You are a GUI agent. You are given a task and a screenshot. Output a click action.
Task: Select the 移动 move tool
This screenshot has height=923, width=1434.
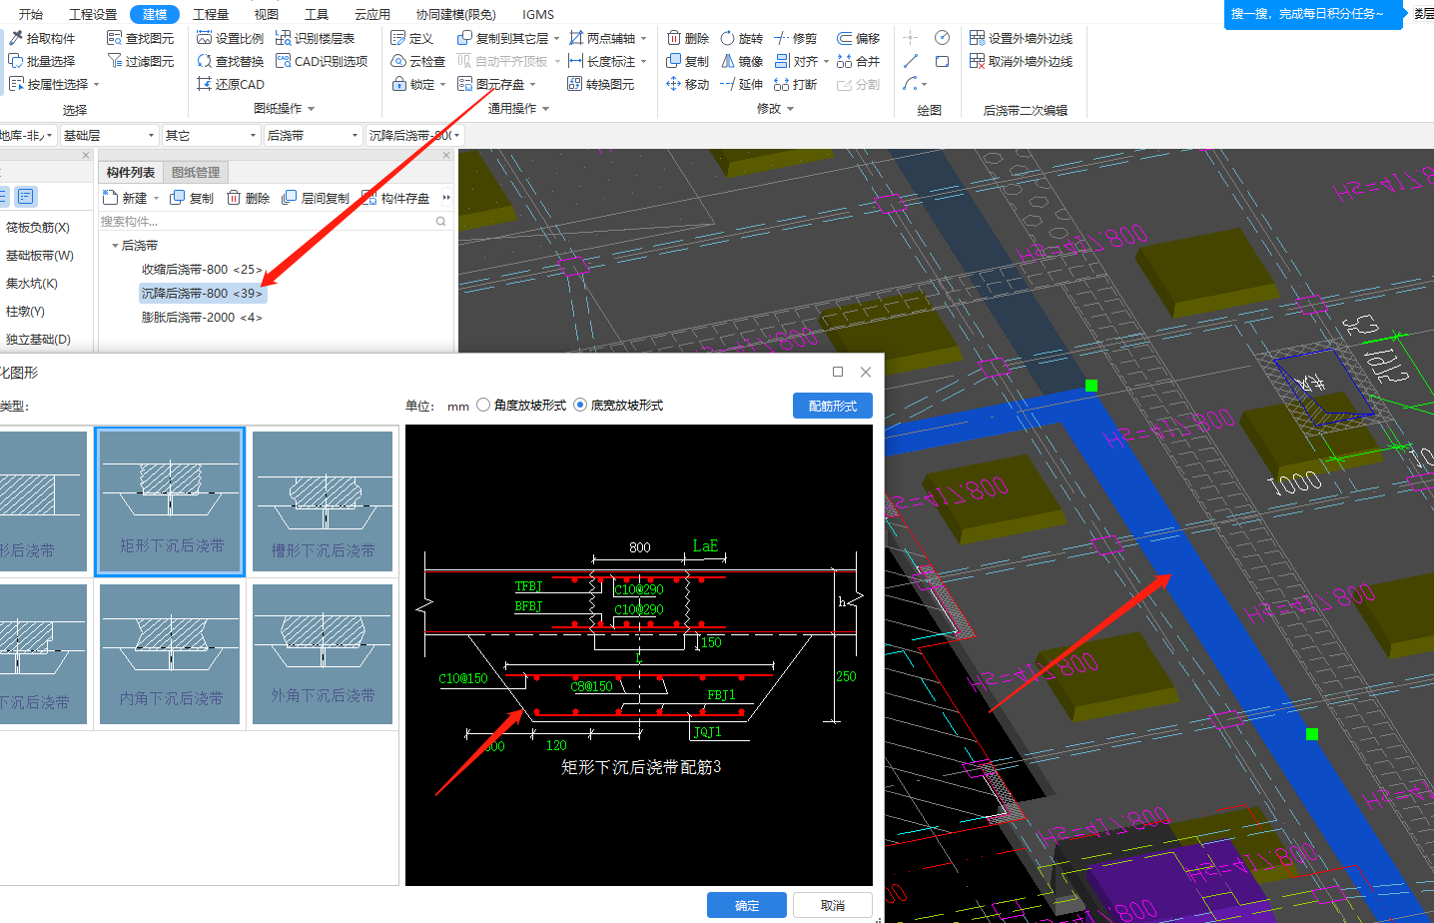pos(687,84)
